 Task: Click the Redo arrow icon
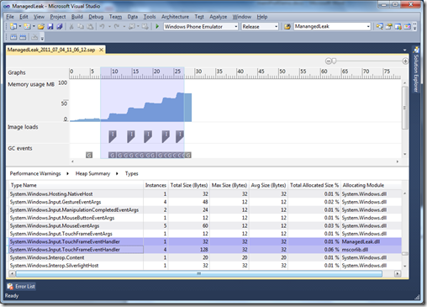click(117, 27)
